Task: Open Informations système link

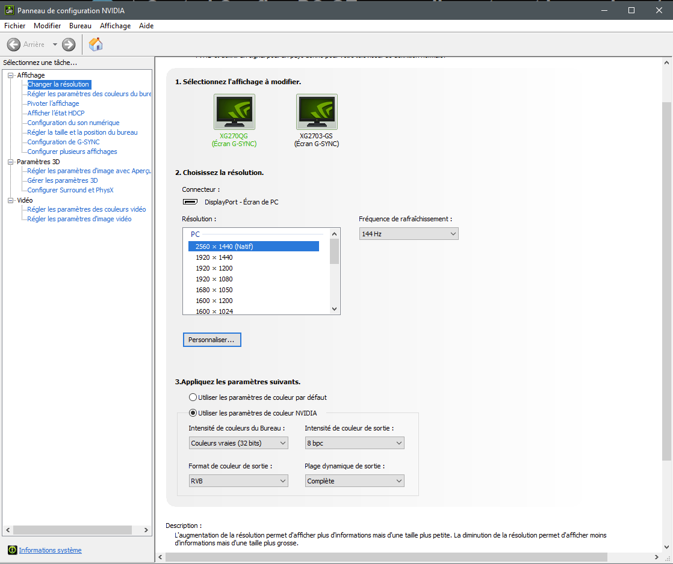Action: pos(50,550)
